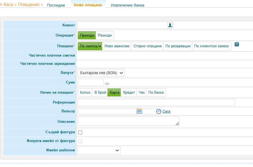Click into the Сума amount field

point(90,82)
